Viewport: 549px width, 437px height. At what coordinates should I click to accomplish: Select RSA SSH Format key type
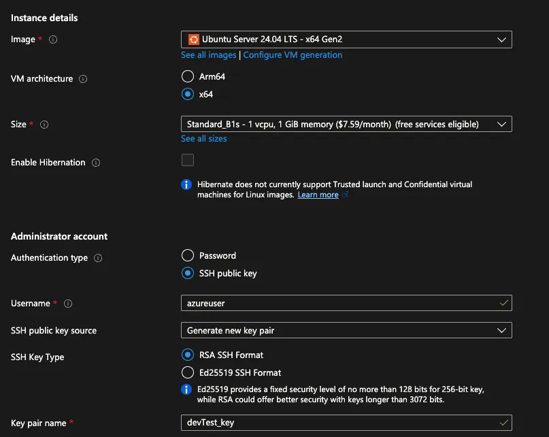pos(188,355)
